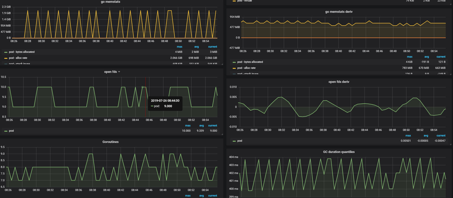
Task: Click the resize handle of open fds panel
Action: 222,134
